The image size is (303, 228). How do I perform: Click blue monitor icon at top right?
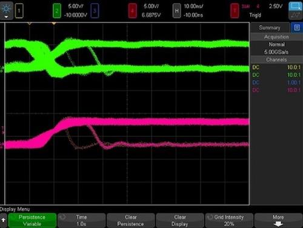(x=295, y=6)
